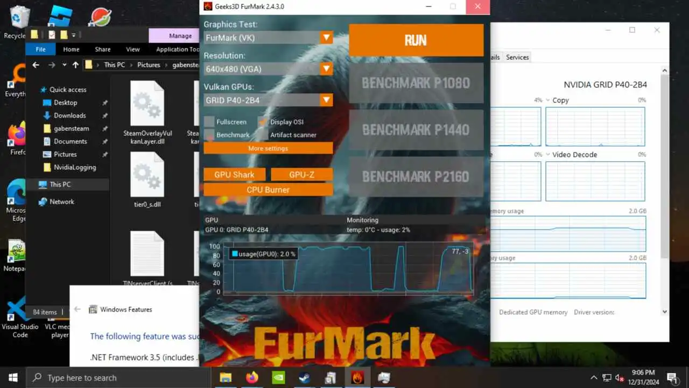Viewport: 689px width, 388px height.
Task: Open the Home ribbon tab in File Explorer
Action: click(x=71, y=49)
